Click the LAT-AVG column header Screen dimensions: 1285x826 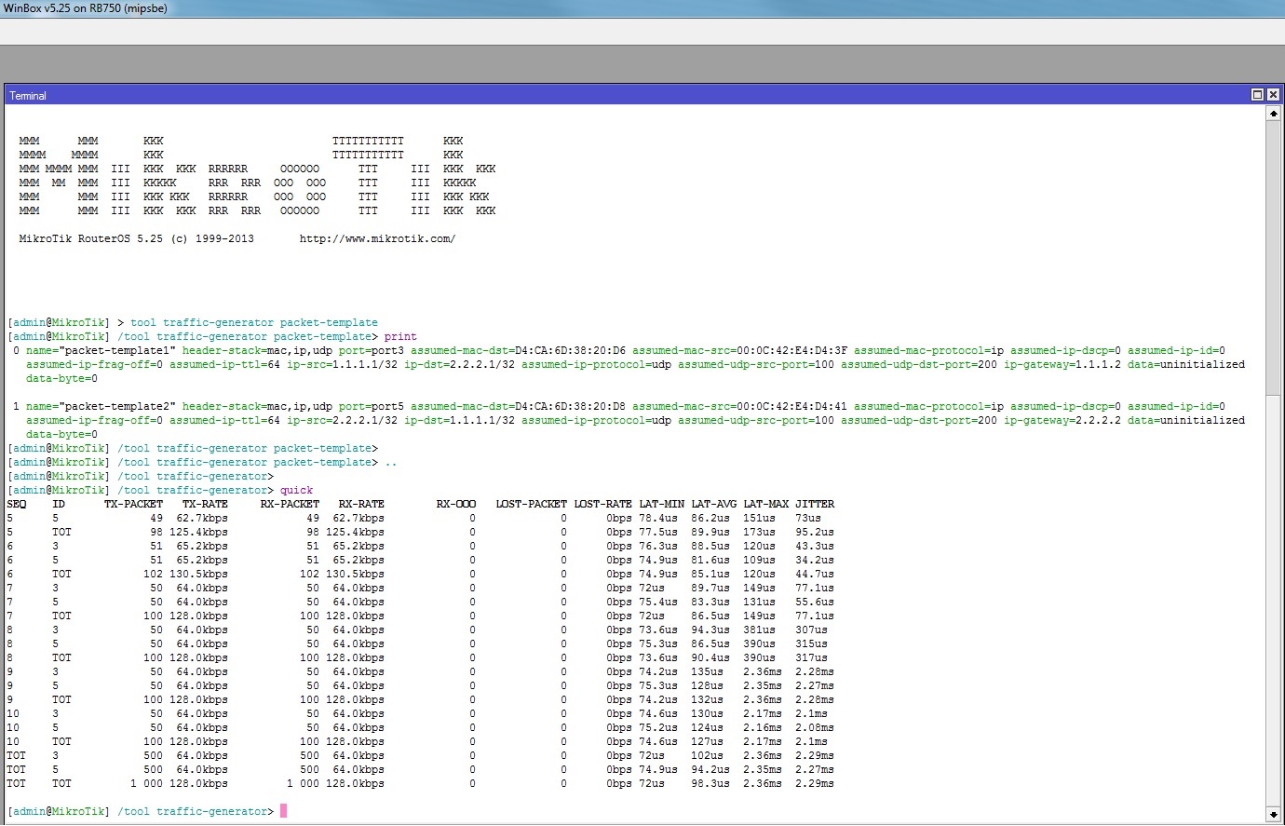coord(713,504)
